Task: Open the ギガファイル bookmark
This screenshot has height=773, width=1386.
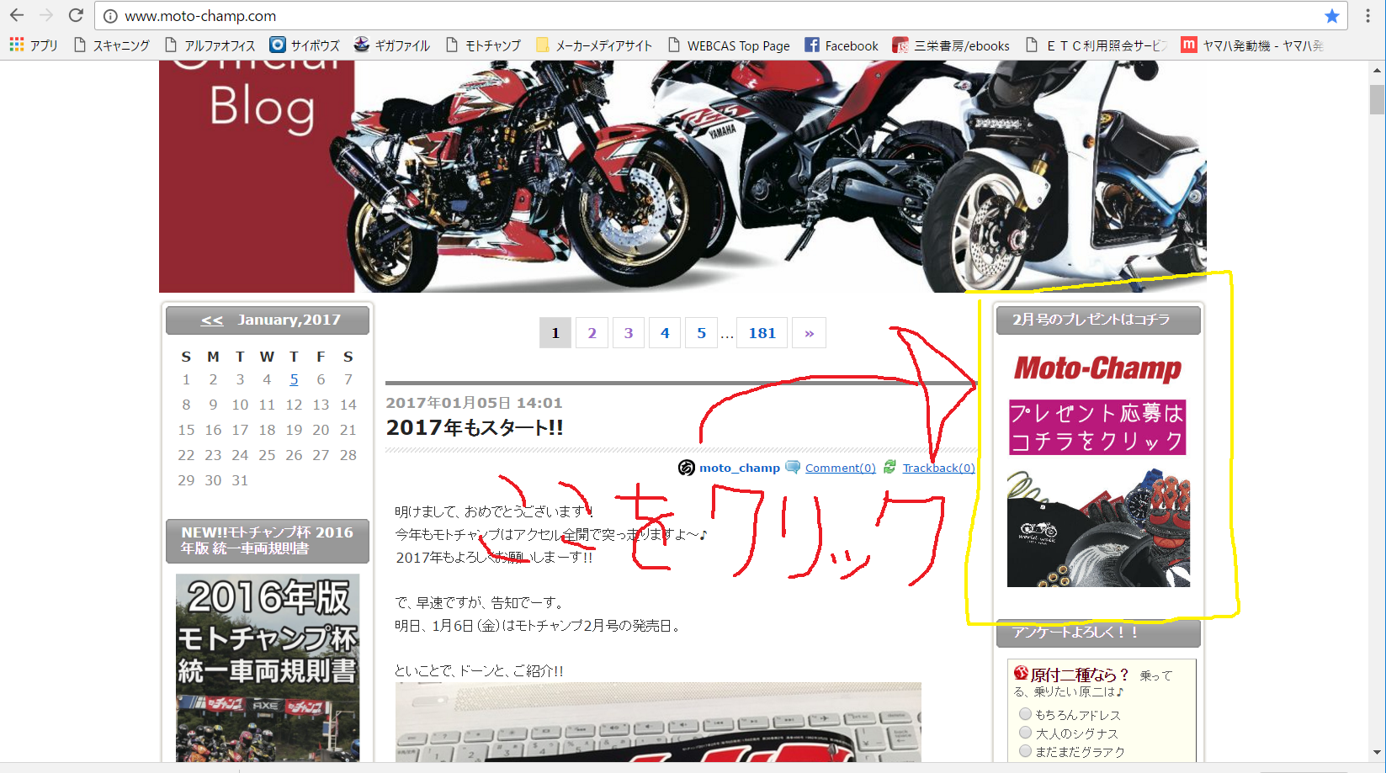Action: coord(392,45)
